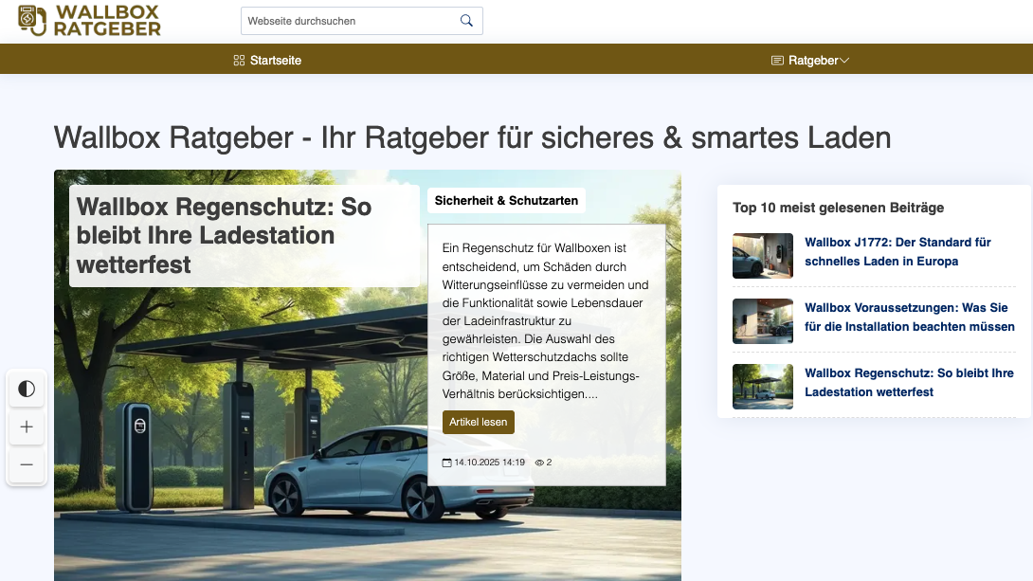Screen dimensions: 1033x581
Task: Click the grid icon beside Startseite
Action: pos(239,61)
